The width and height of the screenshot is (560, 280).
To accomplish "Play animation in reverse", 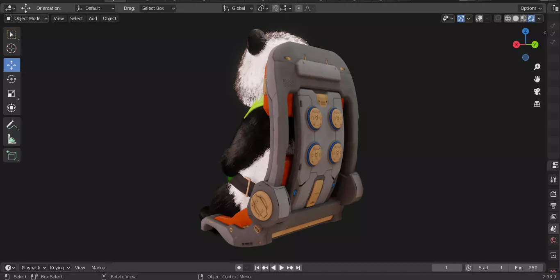I will click(x=273, y=268).
